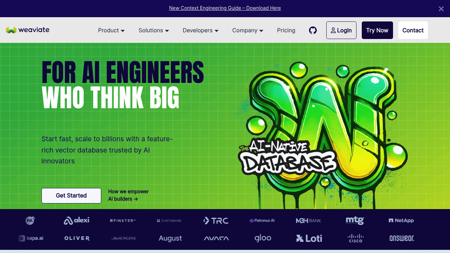Follow the 'How we empower AI builders' link

click(x=128, y=195)
